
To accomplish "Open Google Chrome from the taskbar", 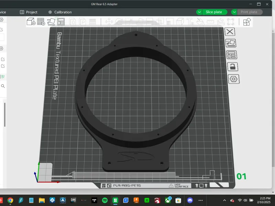I will click(10, 200).
